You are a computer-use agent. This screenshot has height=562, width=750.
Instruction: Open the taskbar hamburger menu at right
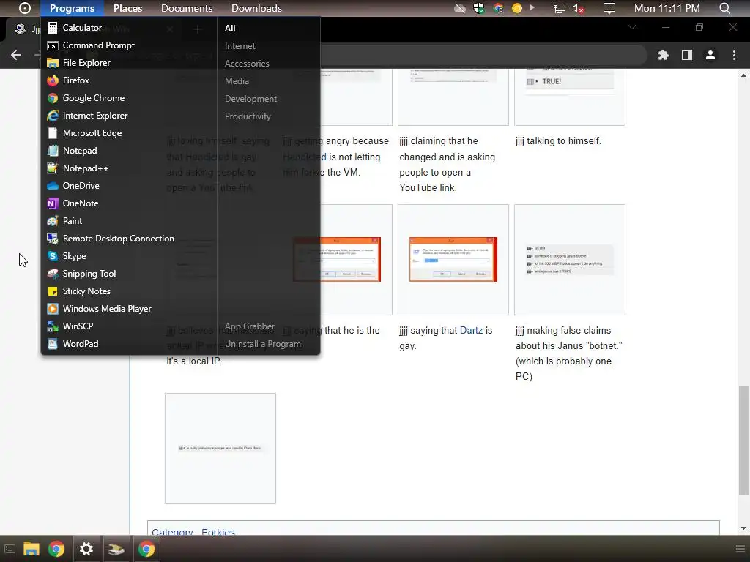tap(740, 549)
